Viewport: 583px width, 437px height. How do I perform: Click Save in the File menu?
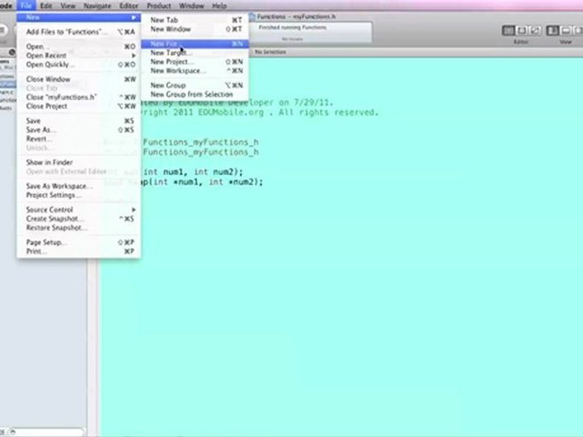(79, 121)
